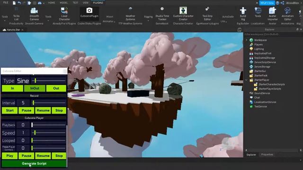The width and height of the screenshot is (303, 170).
Task: Switch to the TEST ribbon tab
Action: (75, 3)
